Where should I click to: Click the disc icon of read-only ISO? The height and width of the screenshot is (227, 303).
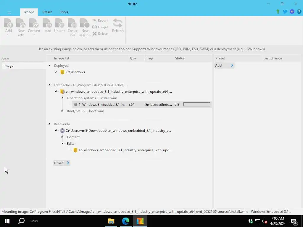click(x=62, y=131)
